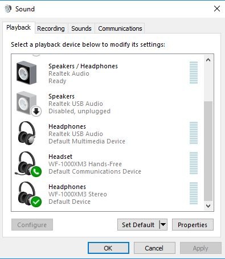The image size is (225, 259).
Task: Click the device list scrollbar thumb
Action: point(208,151)
